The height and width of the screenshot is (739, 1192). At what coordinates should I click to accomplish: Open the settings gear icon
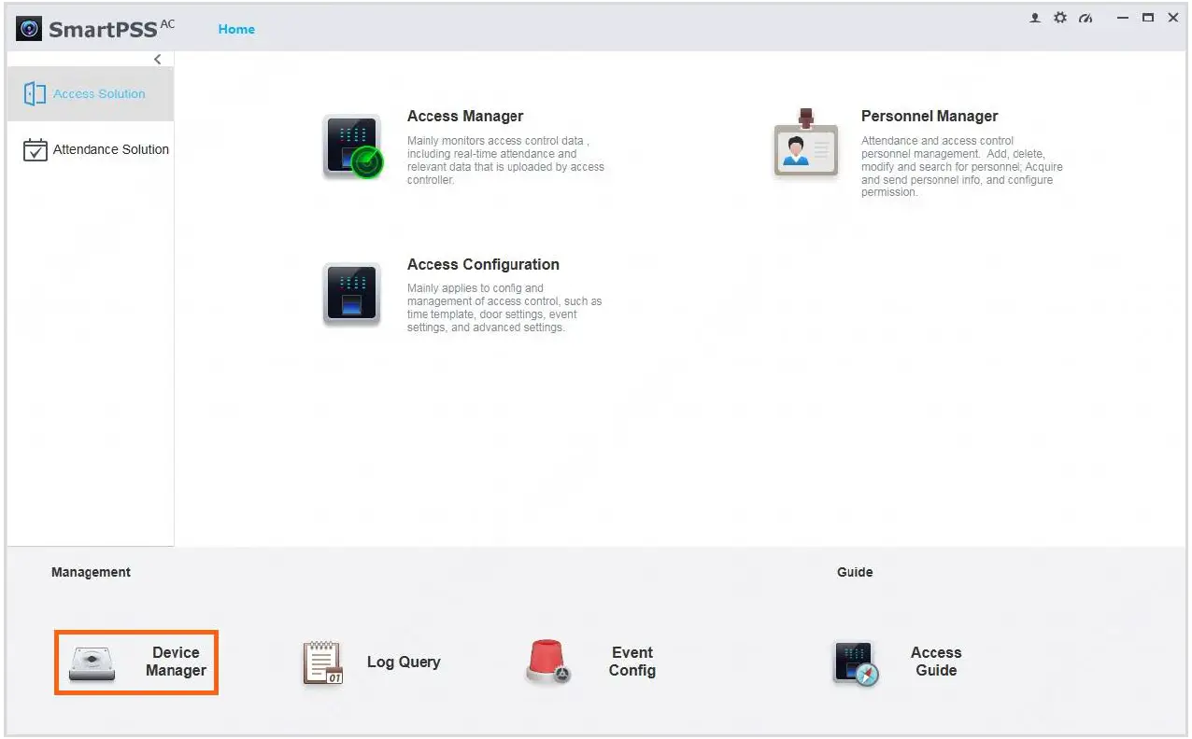click(x=1060, y=18)
